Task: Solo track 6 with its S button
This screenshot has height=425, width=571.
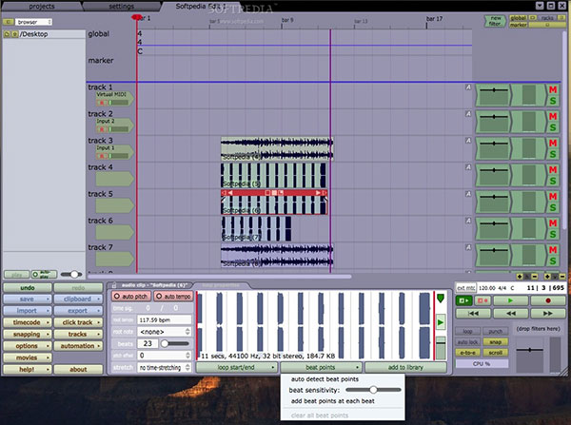Action: (x=553, y=234)
